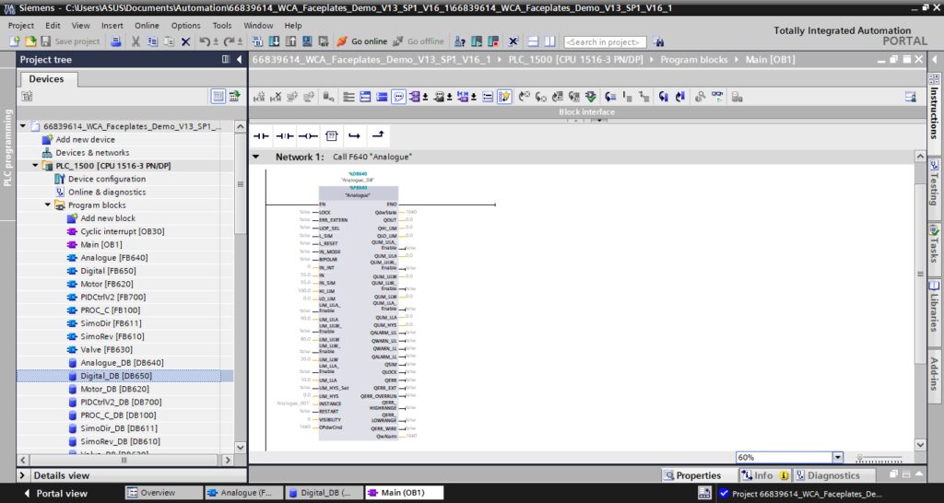Open the Online menu
This screenshot has width=944, height=503.
click(x=147, y=25)
